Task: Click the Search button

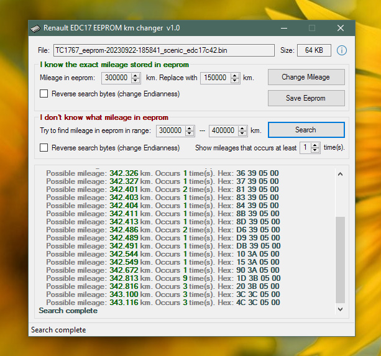Action: [306, 130]
